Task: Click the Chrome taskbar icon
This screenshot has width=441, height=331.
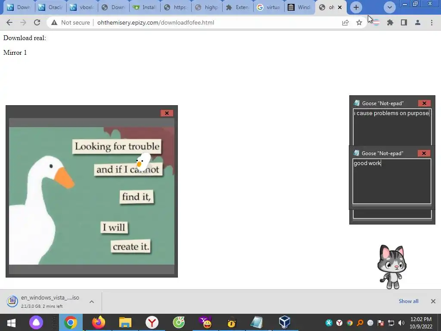Action: click(71, 322)
